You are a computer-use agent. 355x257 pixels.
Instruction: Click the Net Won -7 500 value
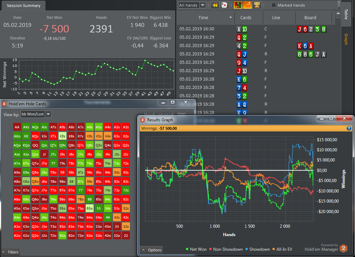pyautogui.click(x=54, y=29)
